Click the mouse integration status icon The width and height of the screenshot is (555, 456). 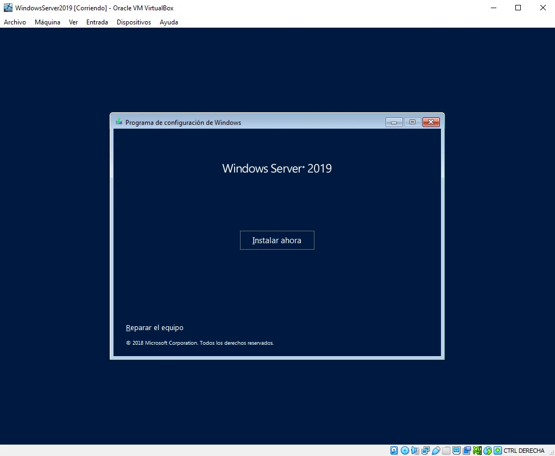point(488,451)
